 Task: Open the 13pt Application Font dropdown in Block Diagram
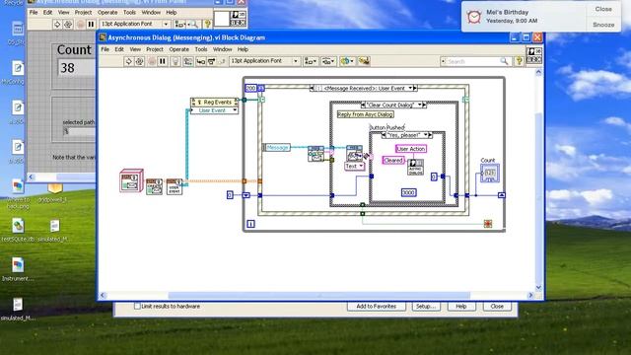click(x=264, y=61)
